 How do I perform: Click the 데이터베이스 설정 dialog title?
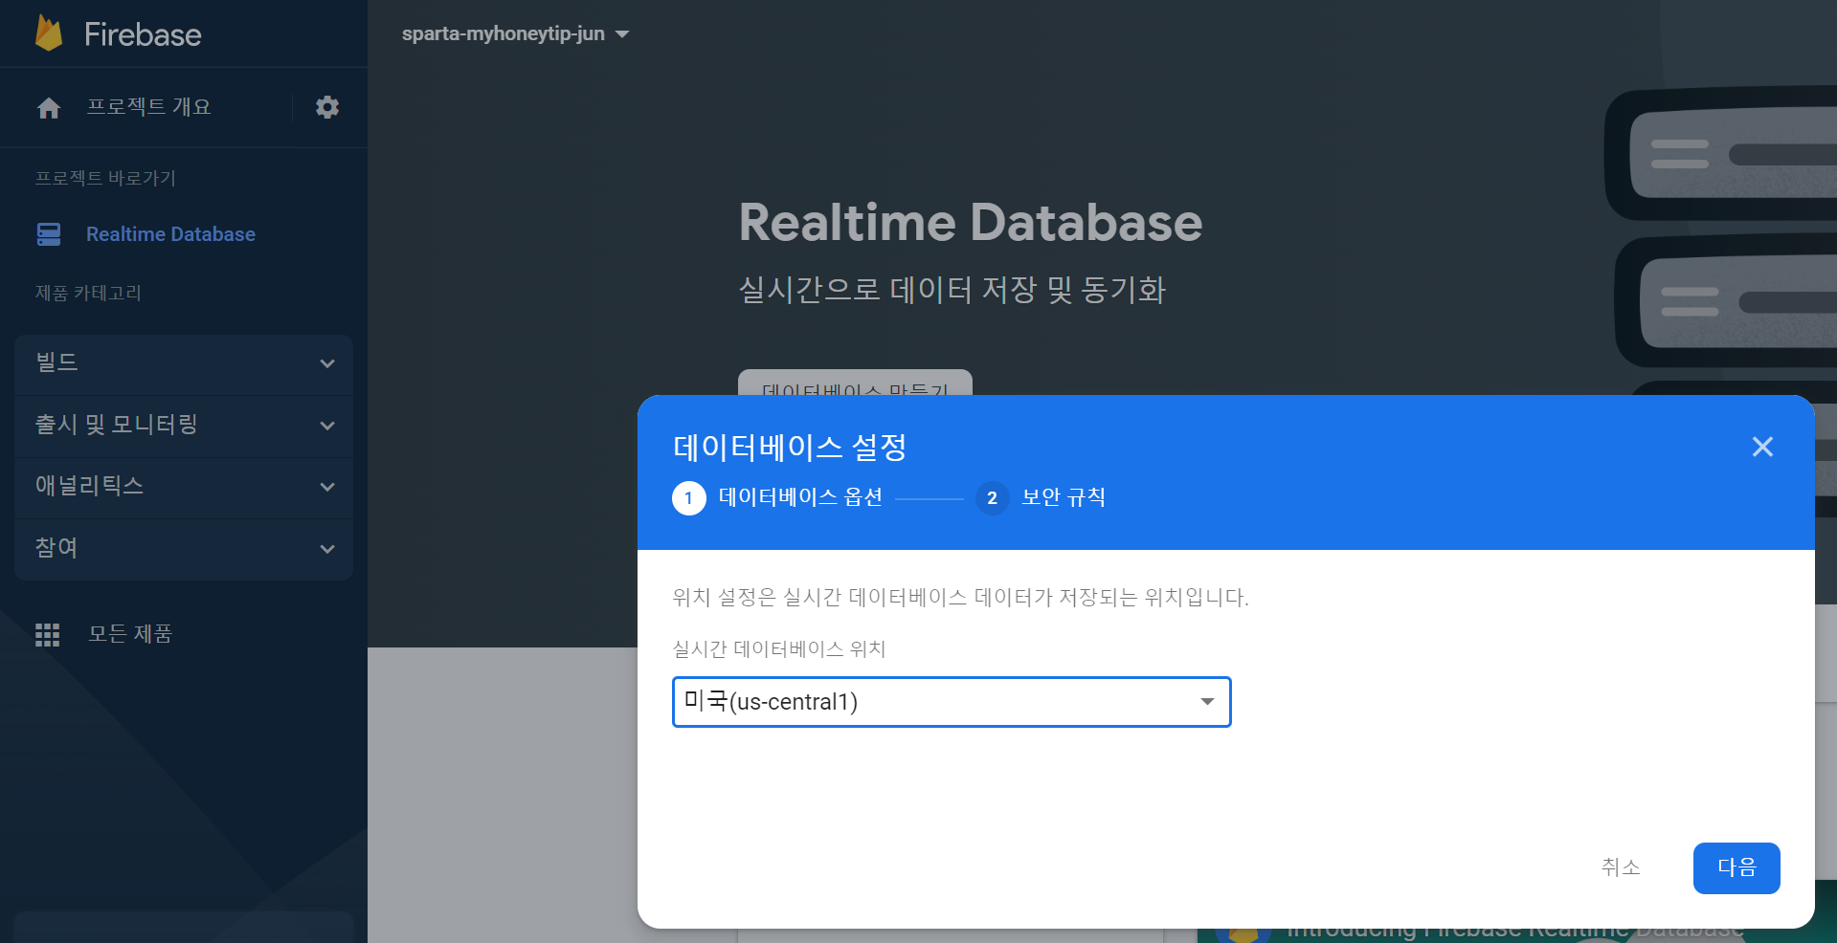pyautogui.click(x=790, y=447)
